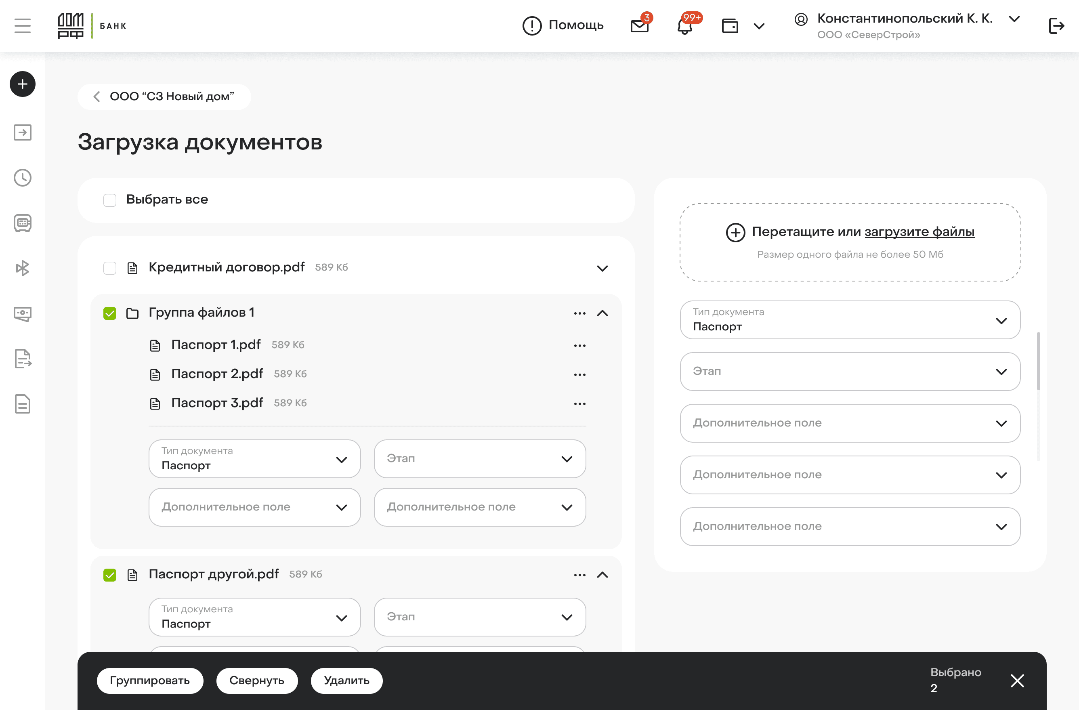
Task: Expand the Кредитный договор.pdf row
Action: pos(602,269)
